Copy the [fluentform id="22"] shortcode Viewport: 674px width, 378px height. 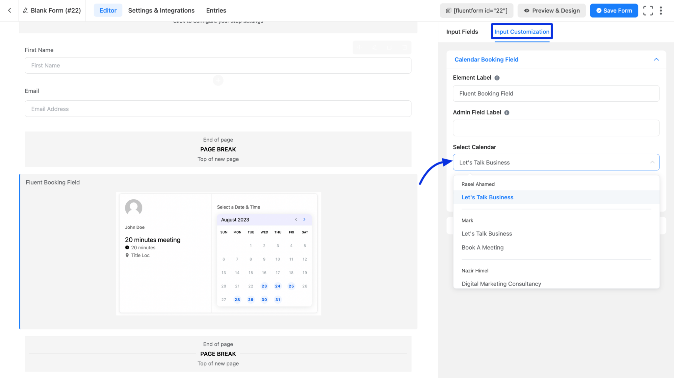[x=477, y=10]
